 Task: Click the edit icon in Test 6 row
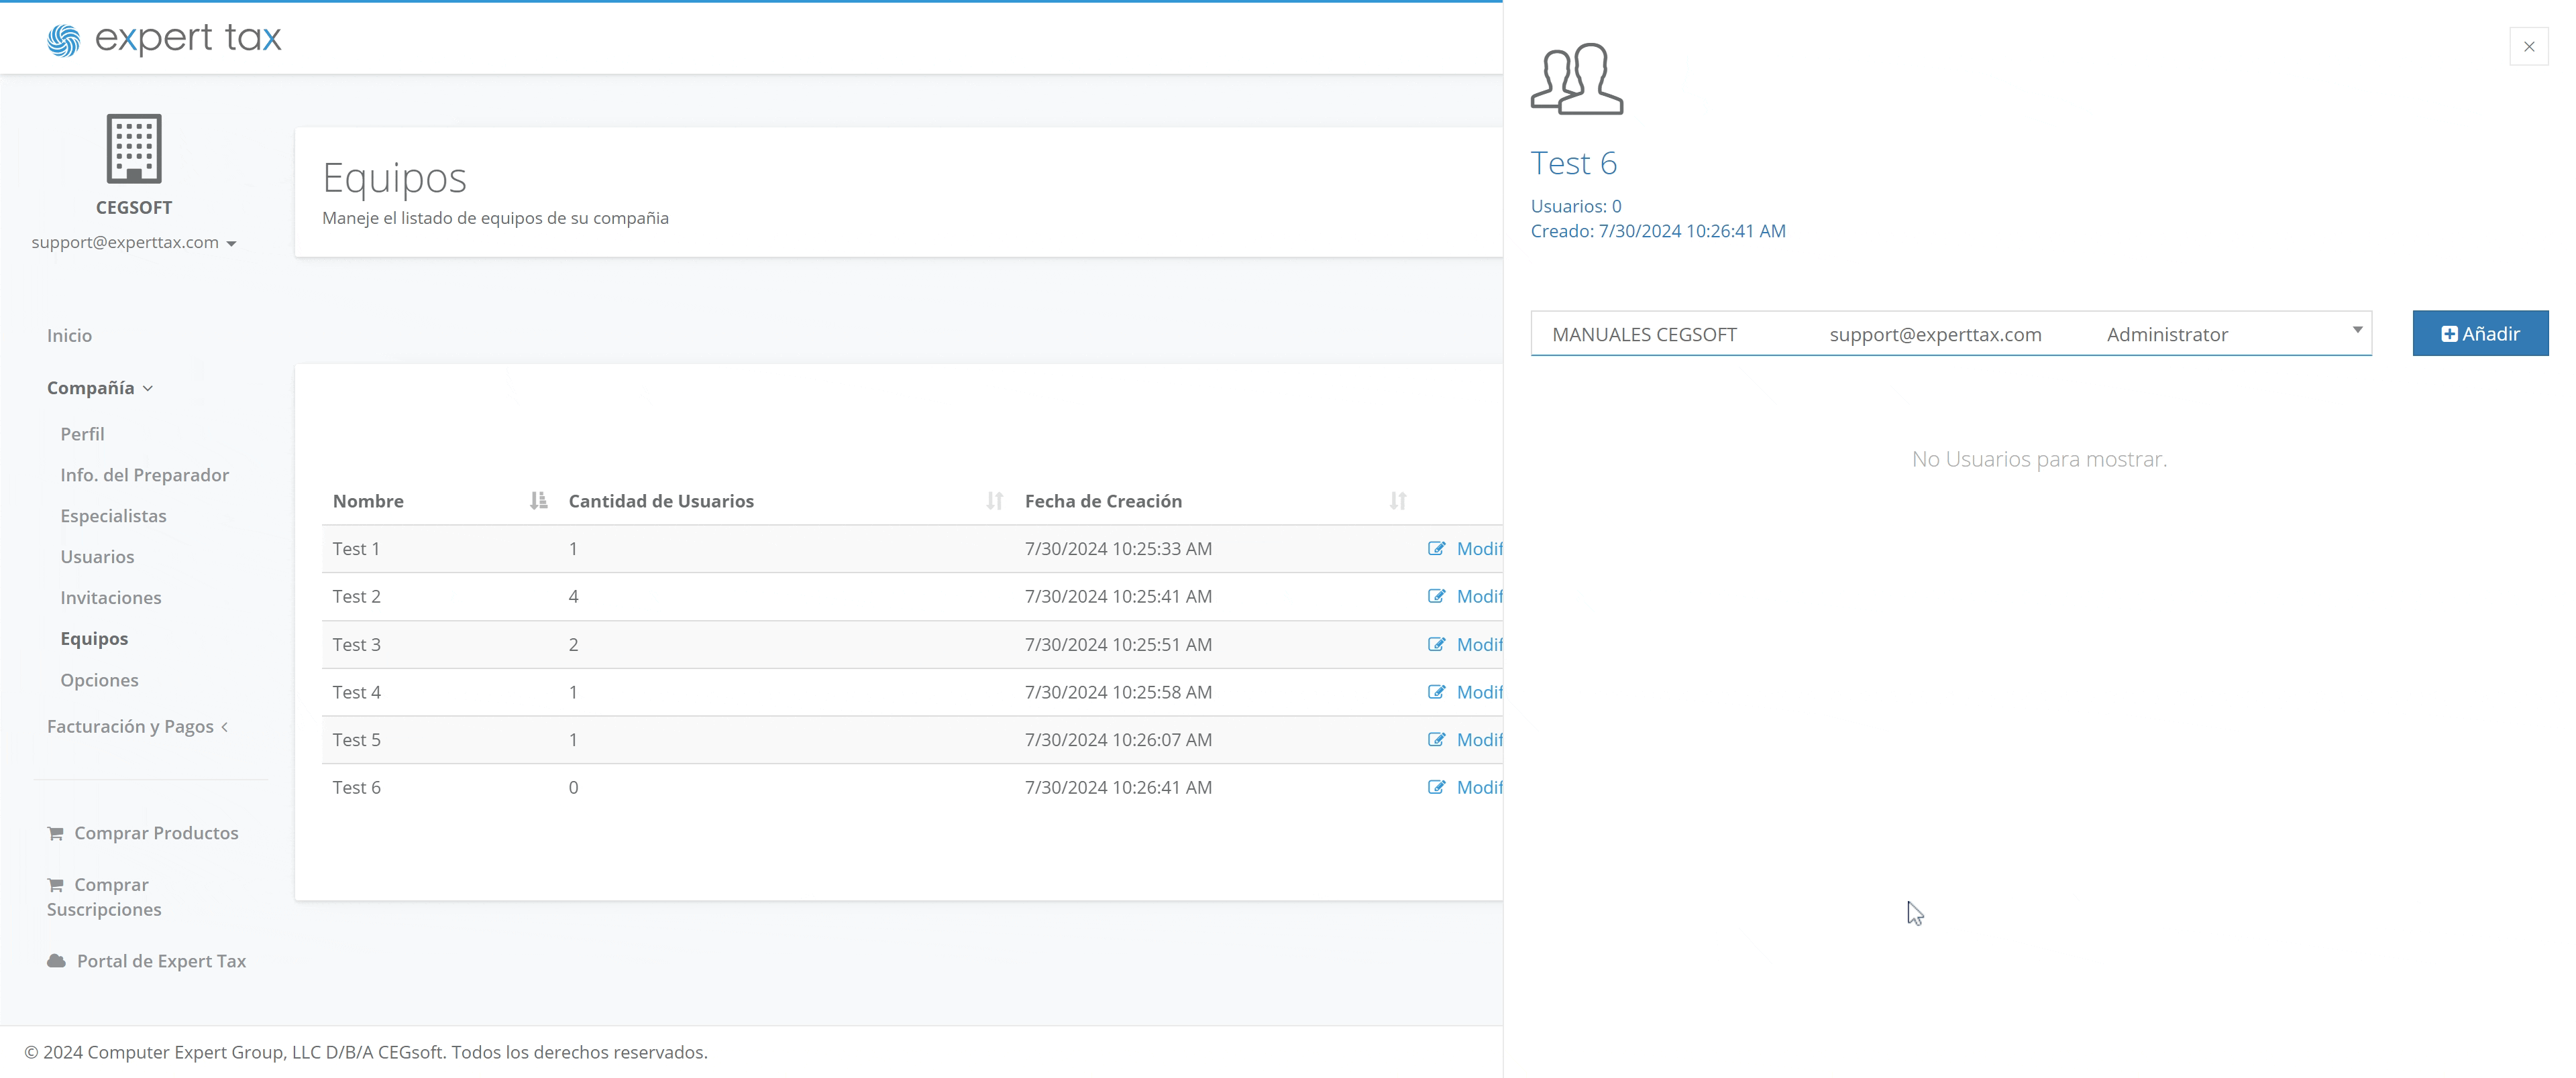1436,787
